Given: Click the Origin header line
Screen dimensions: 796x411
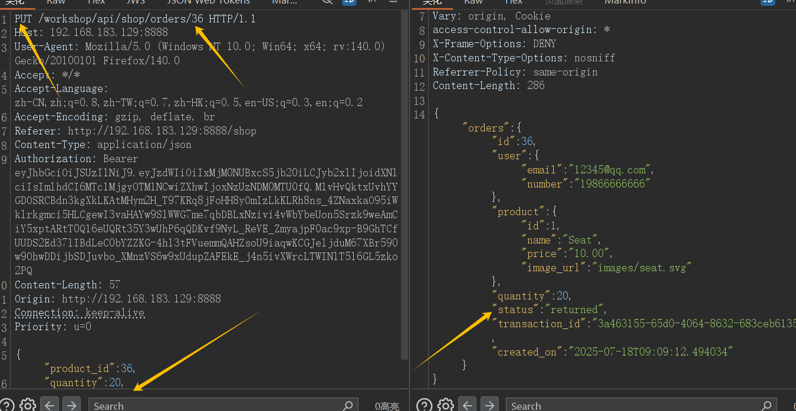Looking at the screenshot, I should point(118,299).
